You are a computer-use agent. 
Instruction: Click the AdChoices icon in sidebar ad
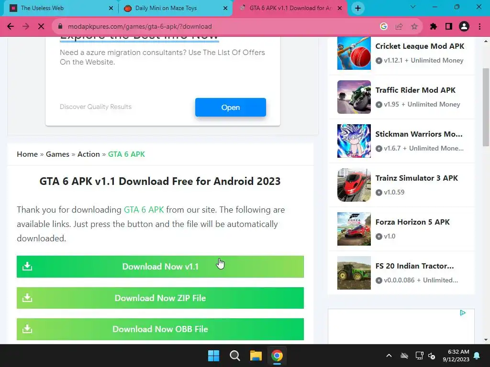click(463, 313)
